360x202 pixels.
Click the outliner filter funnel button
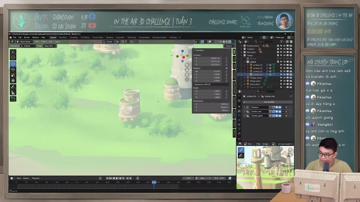[281, 42]
